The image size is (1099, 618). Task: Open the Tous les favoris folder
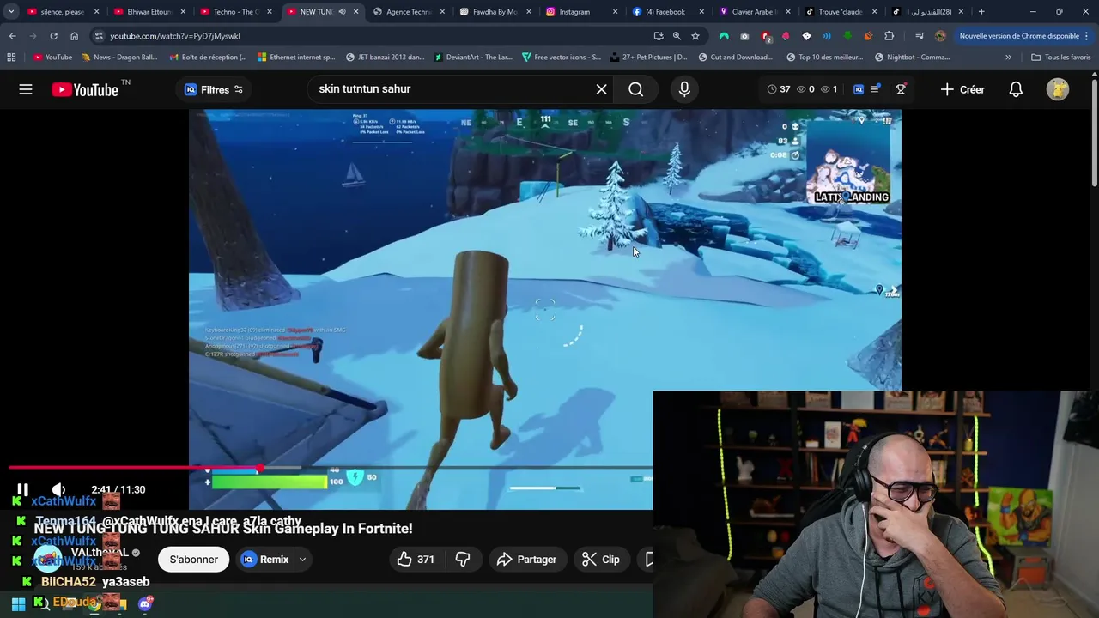tap(1061, 58)
